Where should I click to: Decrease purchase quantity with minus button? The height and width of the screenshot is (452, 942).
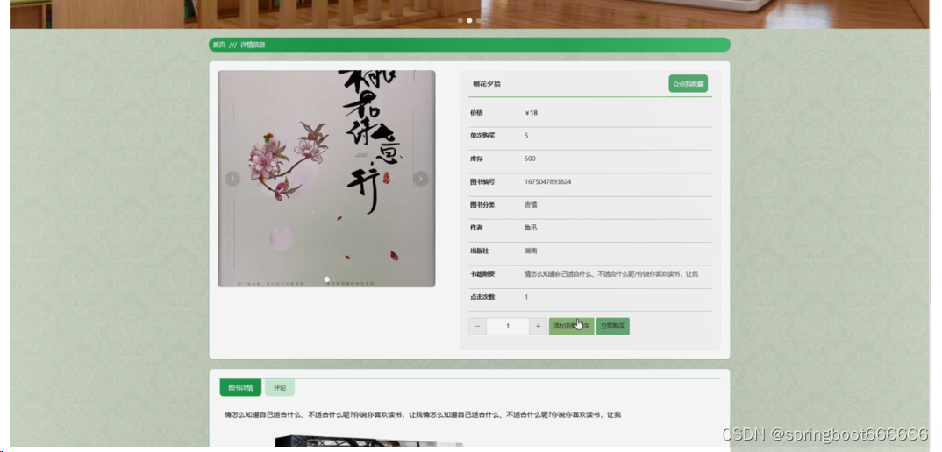tap(478, 326)
